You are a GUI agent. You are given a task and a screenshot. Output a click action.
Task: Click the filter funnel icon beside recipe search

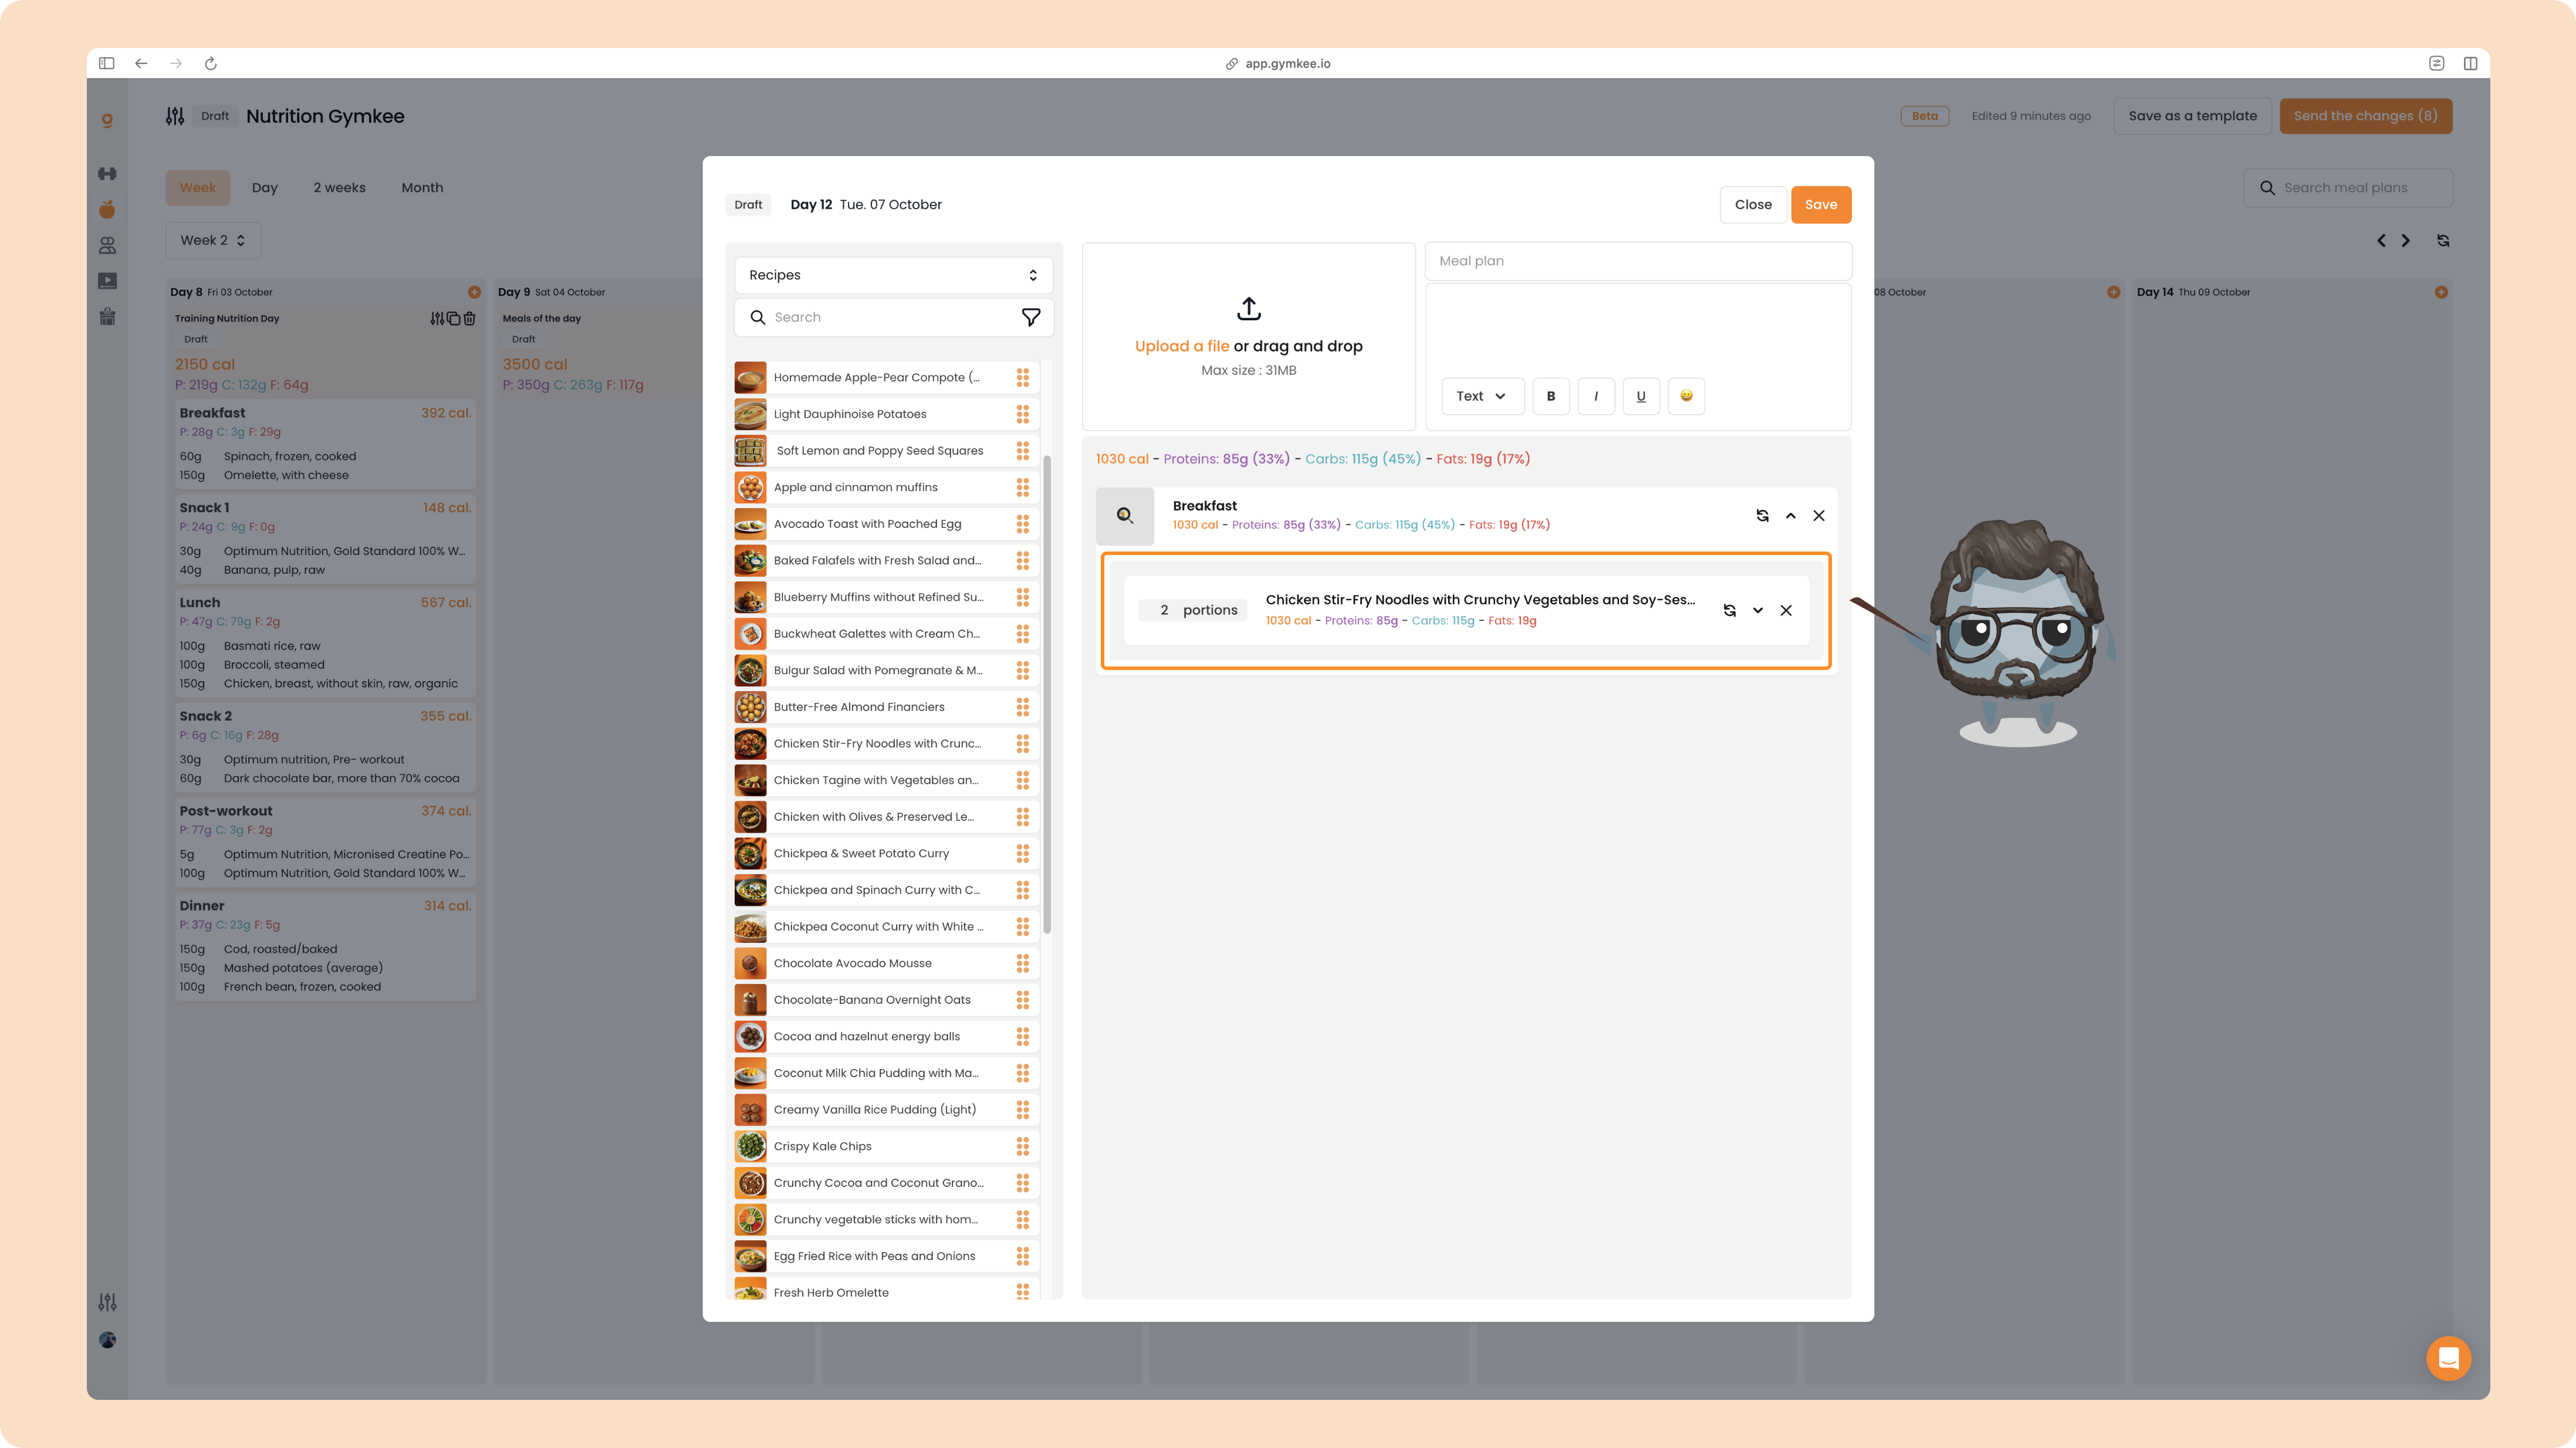(1031, 317)
